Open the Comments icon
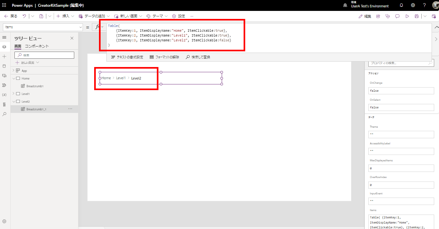This screenshot has width=439, height=229. pyautogui.click(x=397, y=16)
